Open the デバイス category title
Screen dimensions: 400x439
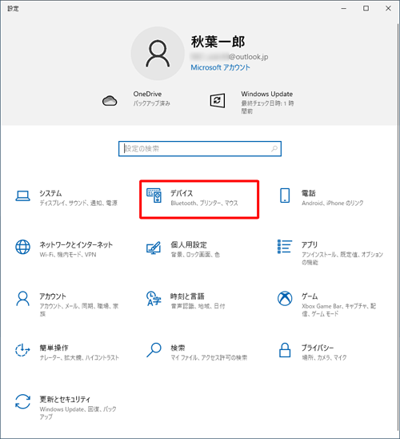click(182, 193)
